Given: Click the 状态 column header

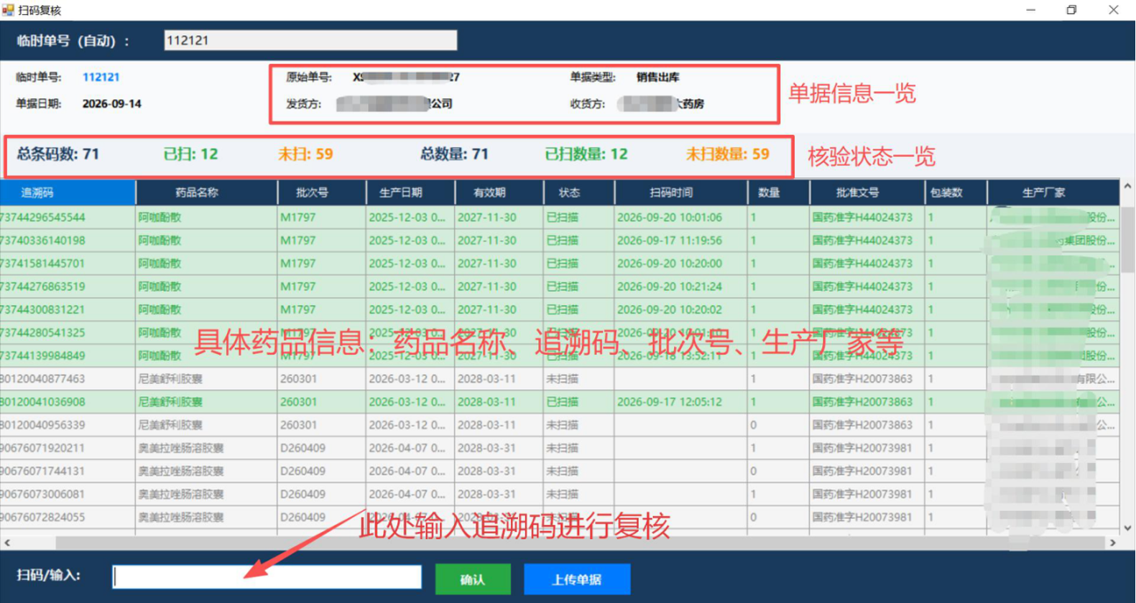Looking at the screenshot, I should click(x=579, y=192).
